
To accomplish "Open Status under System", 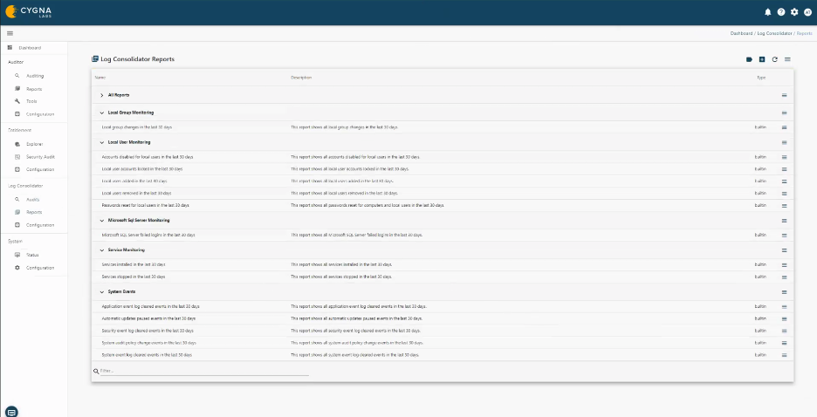I will click(34, 255).
